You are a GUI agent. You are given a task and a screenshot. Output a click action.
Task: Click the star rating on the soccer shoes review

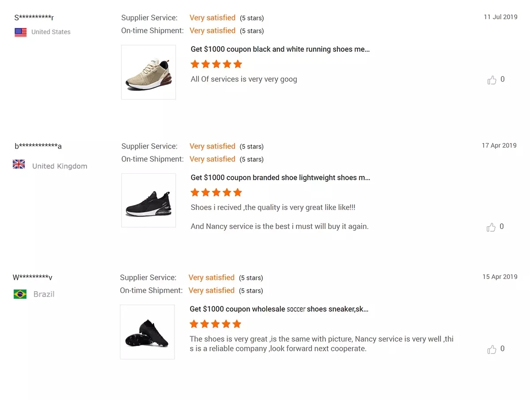(216, 324)
